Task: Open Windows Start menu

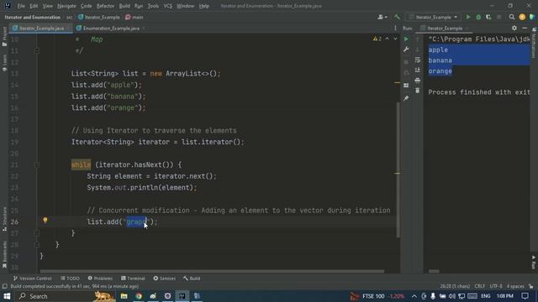Action: [x=7, y=296]
